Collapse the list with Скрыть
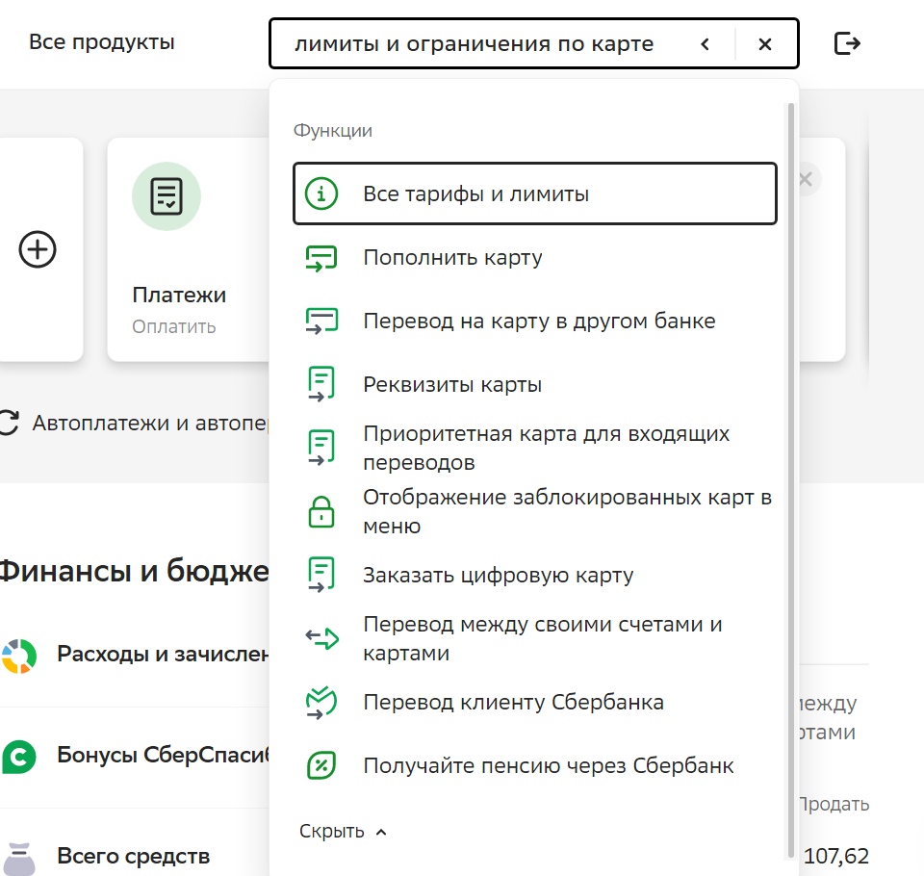The image size is (924, 876). [342, 832]
